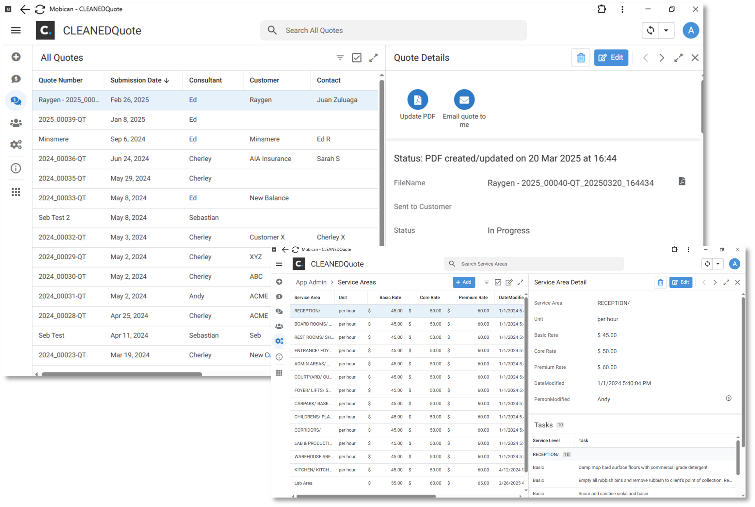The width and height of the screenshot is (755, 507).
Task: Open the hamburger menu in top window
Action: (16, 30)
